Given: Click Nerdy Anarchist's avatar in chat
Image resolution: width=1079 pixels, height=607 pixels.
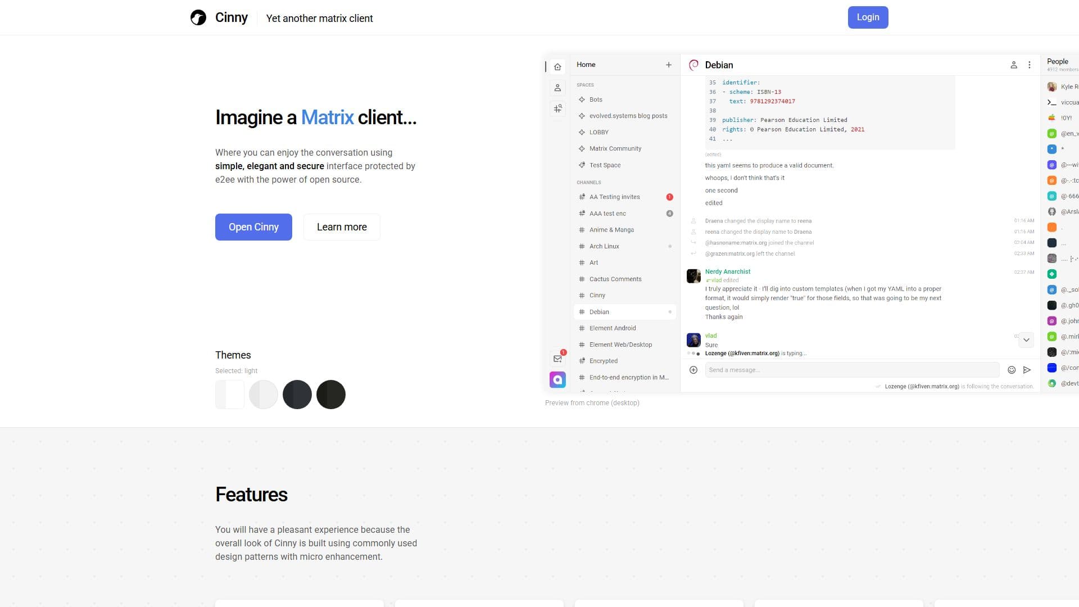Looking at the screenshot, I should [x=693, y=276].
